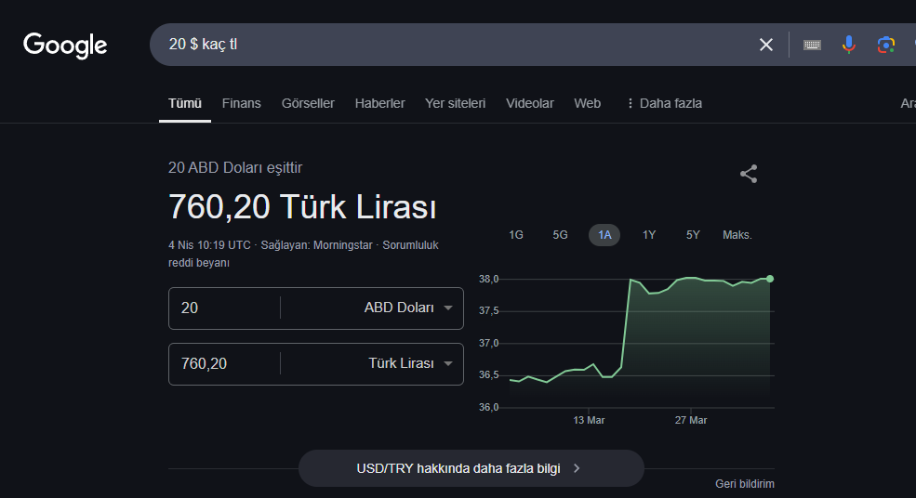Clear the search query with the X icon
916x498 pixels.
click(766, 45)
